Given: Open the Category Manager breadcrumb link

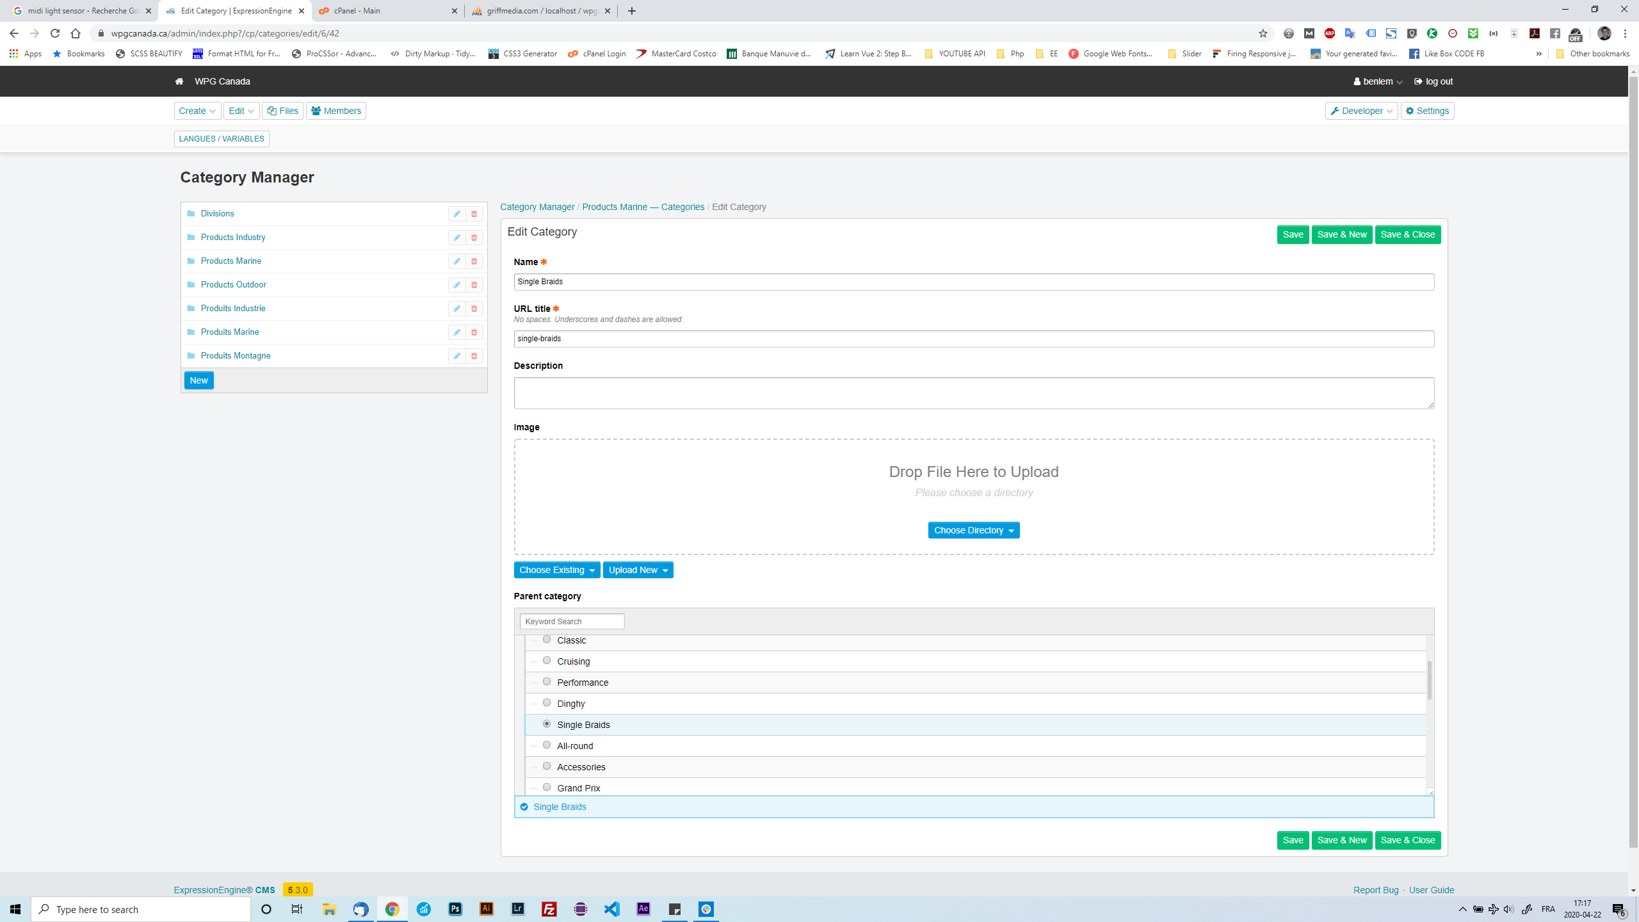Looking at the screenshot, I should point(537,207).
